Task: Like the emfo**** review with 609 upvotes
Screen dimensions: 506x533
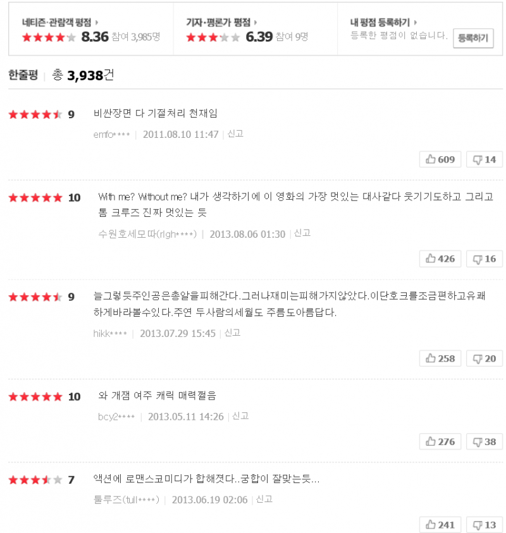Action: point(440,159)
